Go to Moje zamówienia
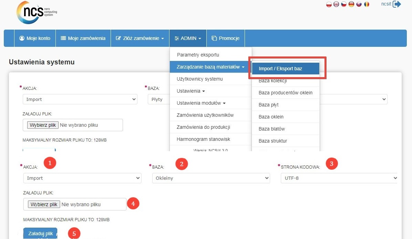This screenshot has height=239, width=412. (x=83, y=38)
